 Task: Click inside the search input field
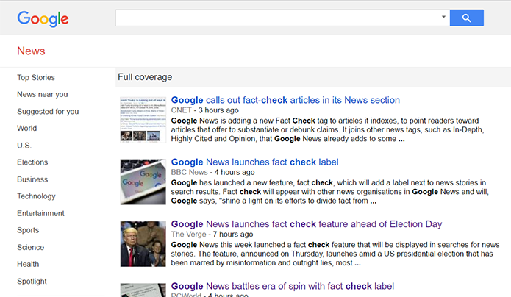tap(278, 18)
